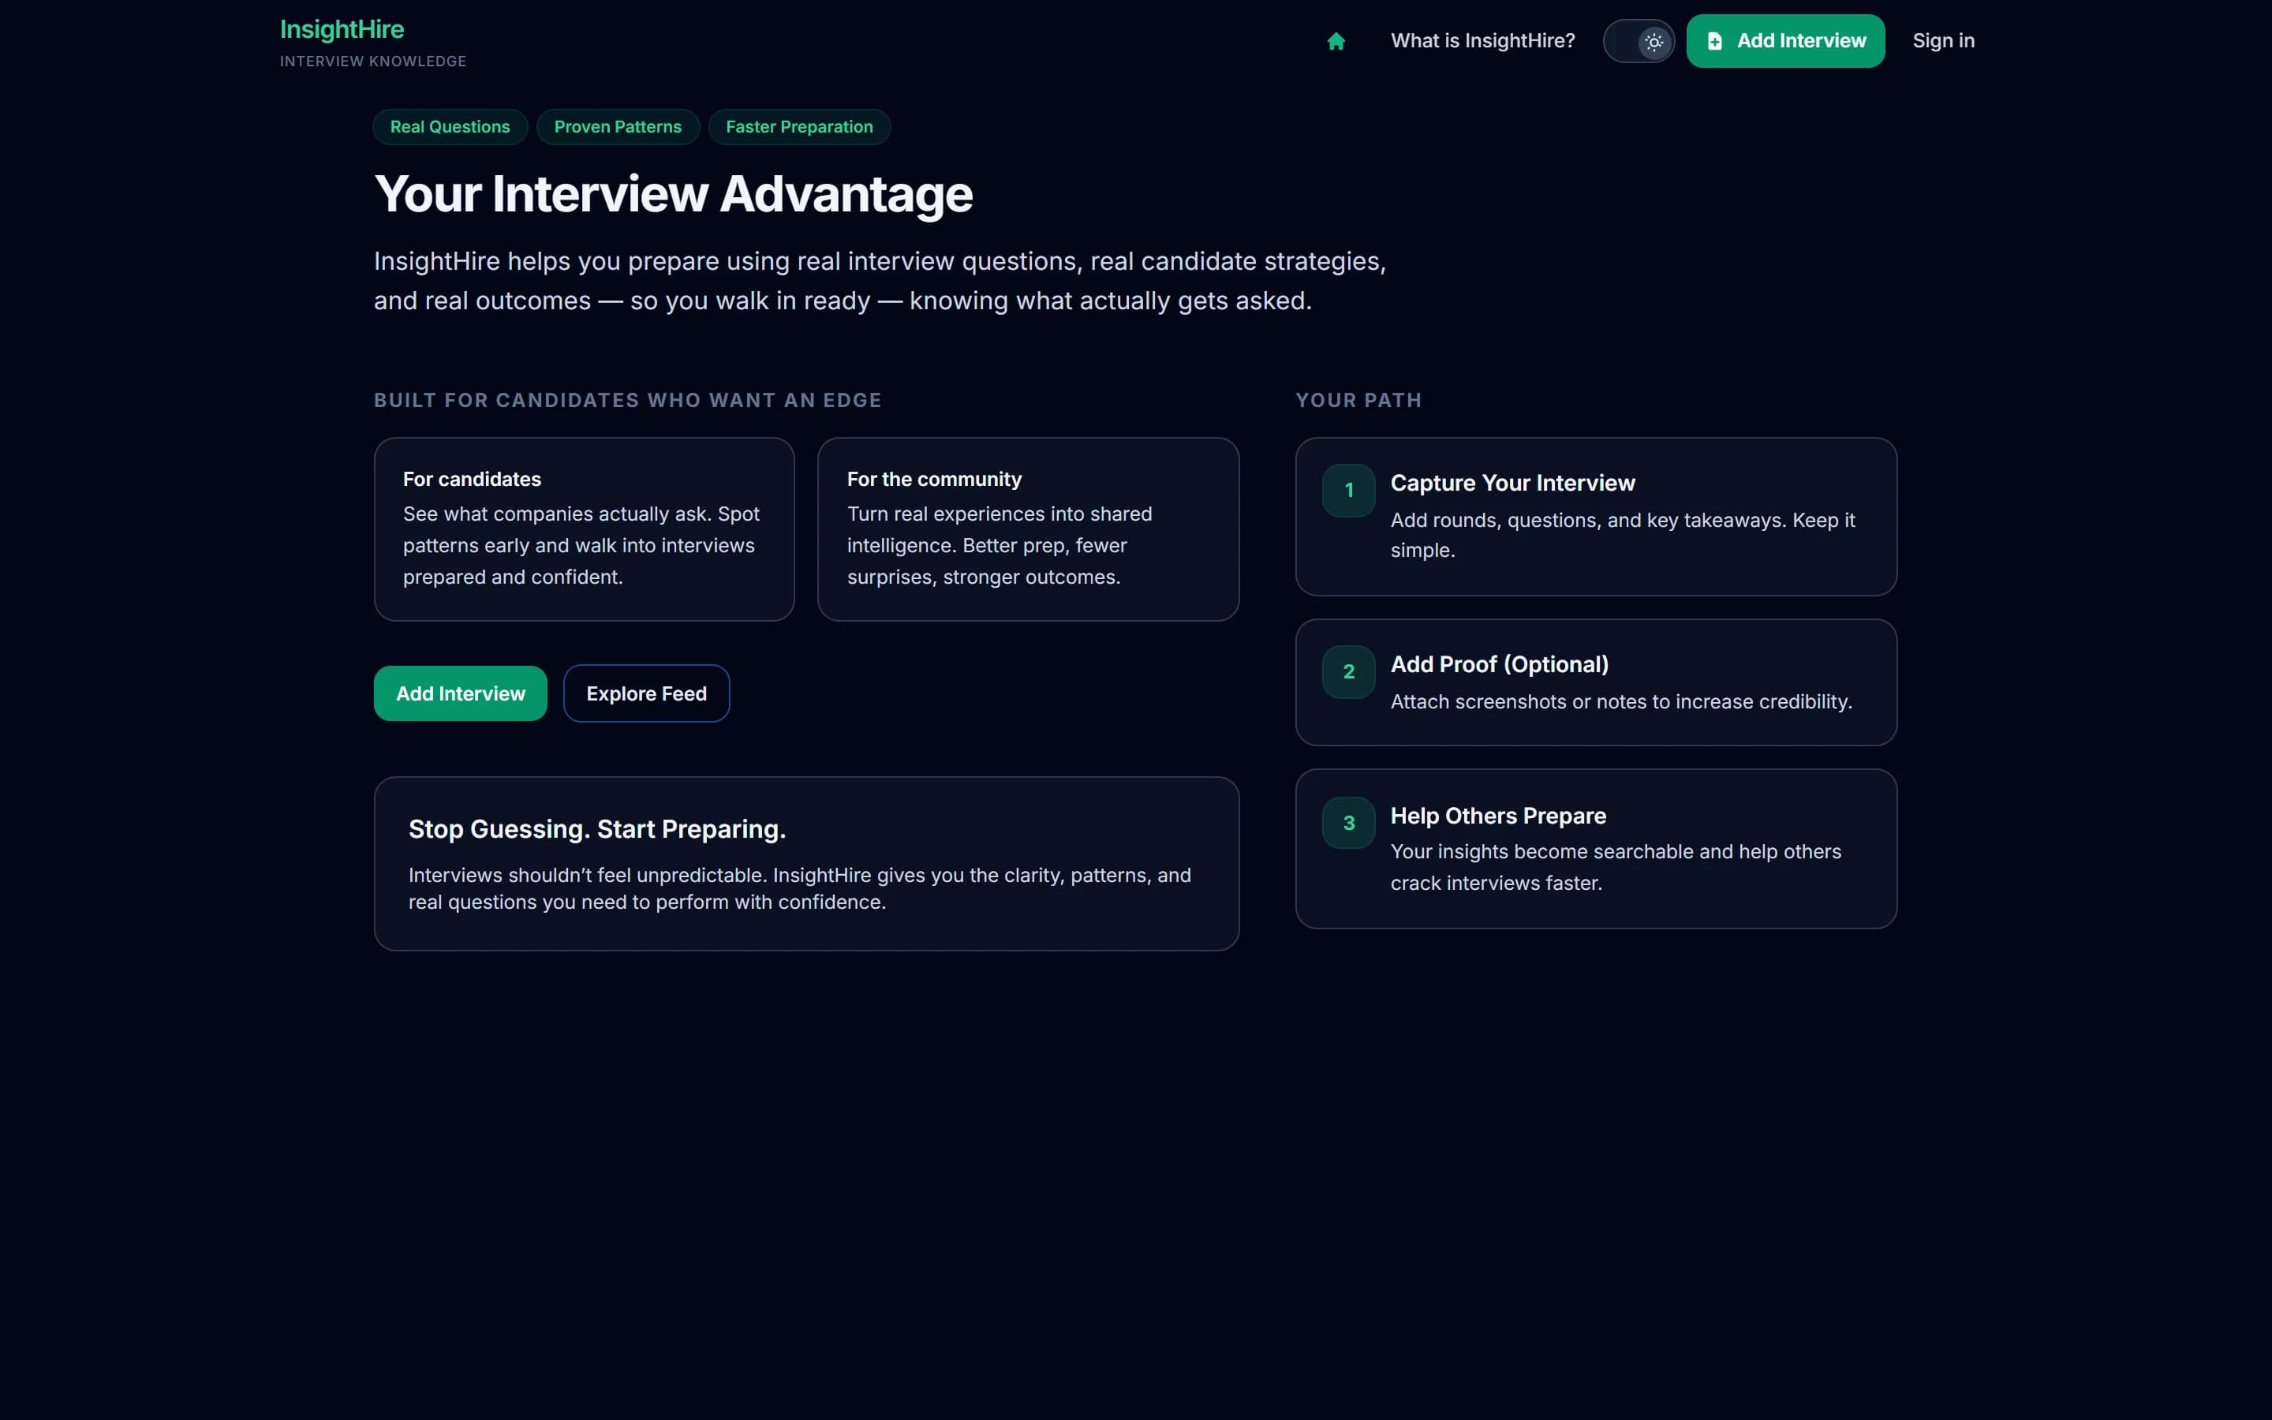The height and width of the screenshot is (1420, 2272).
Task: Go home via the green house icon
Action: (x=1336, y=41)
